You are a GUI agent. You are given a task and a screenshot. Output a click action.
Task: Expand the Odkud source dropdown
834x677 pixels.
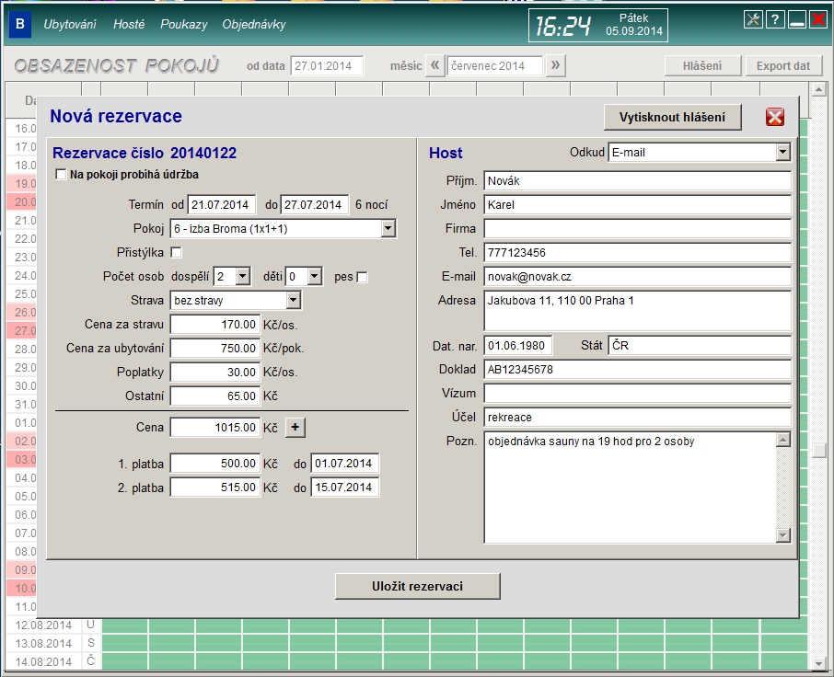click(x=782, y=153)
